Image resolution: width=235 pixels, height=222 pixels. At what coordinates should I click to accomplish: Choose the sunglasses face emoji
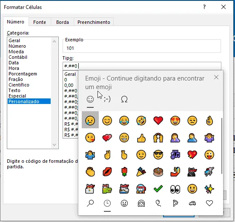(x=158, y=155)
